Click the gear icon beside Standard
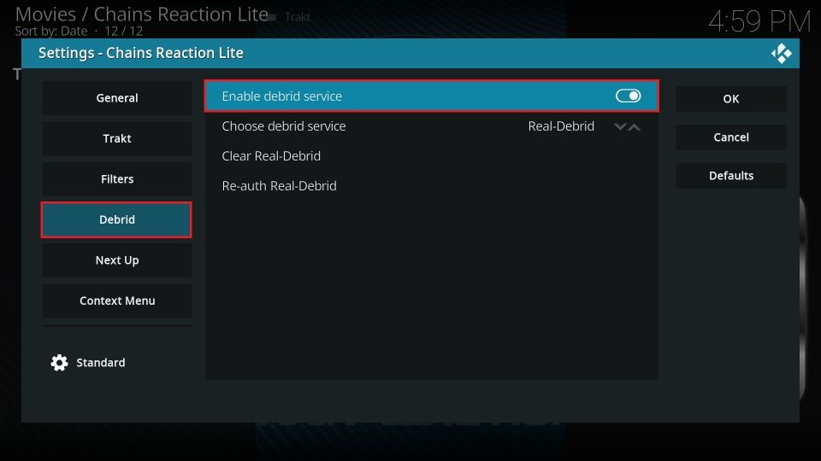The image size is (821, 461). 59,363
